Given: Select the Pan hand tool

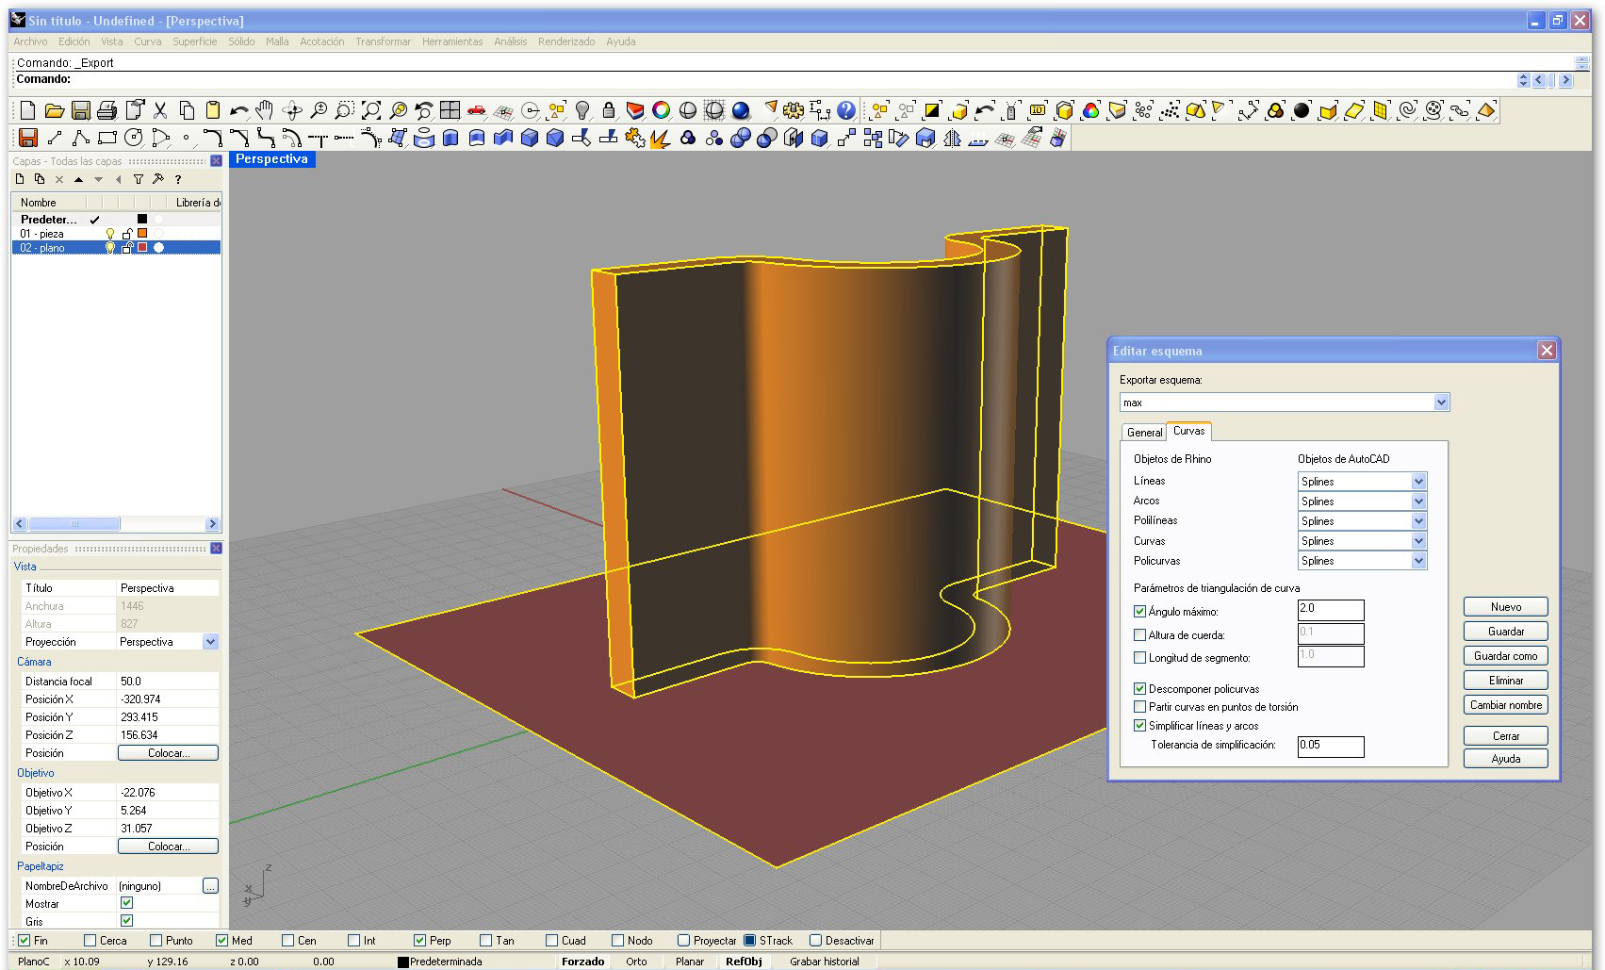Looking at the screenshot, I should 266,110.
